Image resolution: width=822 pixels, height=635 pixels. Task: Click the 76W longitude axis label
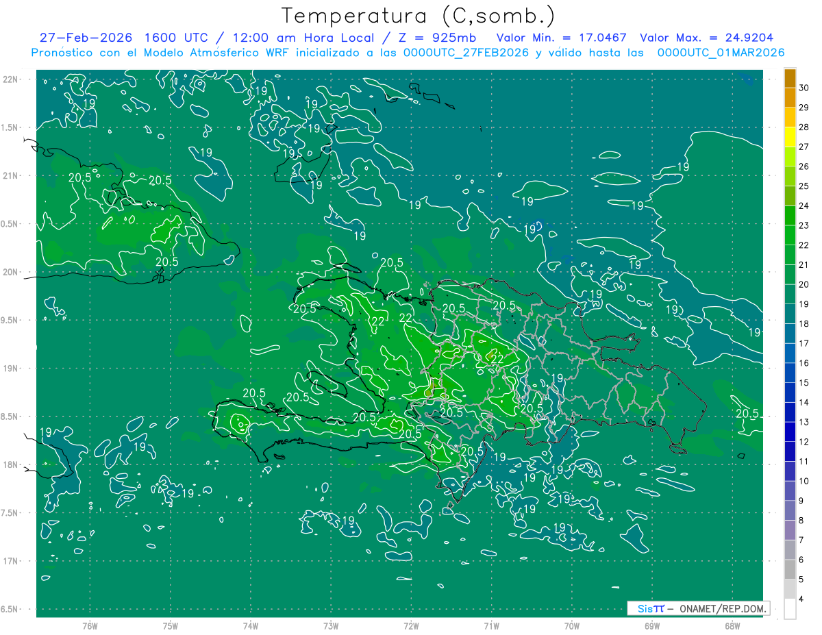coord(90,626)
